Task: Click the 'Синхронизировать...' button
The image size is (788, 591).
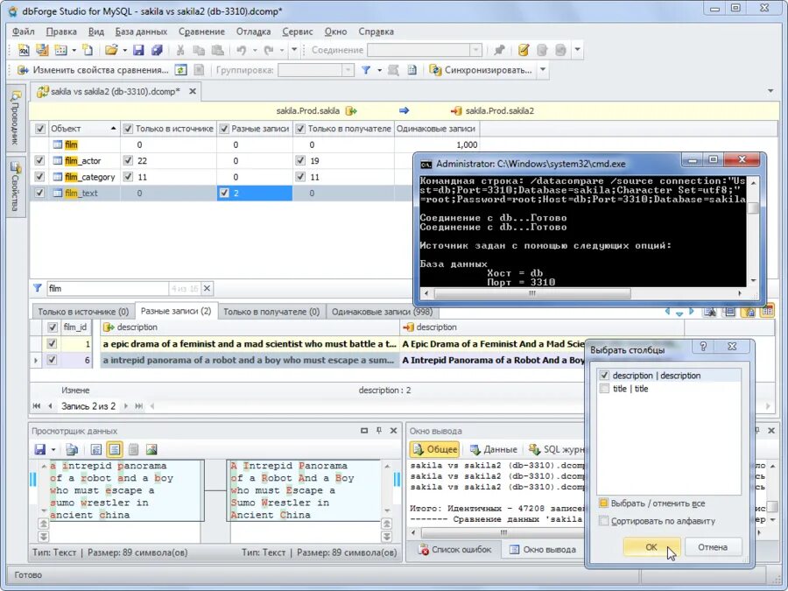Action: (x=481, y=70)
